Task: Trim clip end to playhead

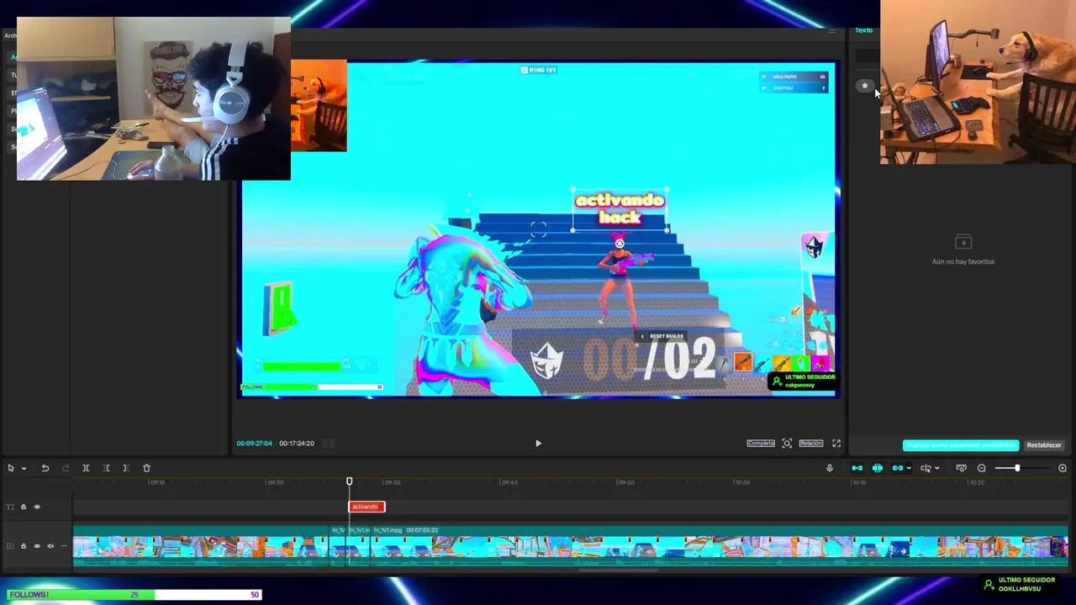Action: [x=126, y=468]
